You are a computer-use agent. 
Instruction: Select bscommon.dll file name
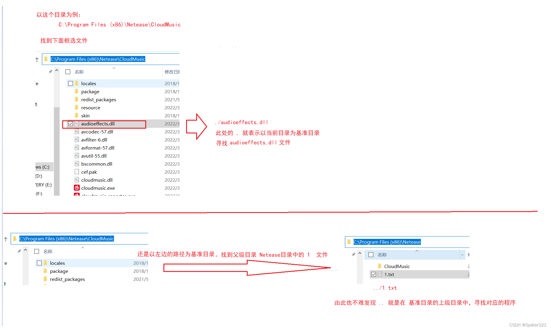pos(97,164)
